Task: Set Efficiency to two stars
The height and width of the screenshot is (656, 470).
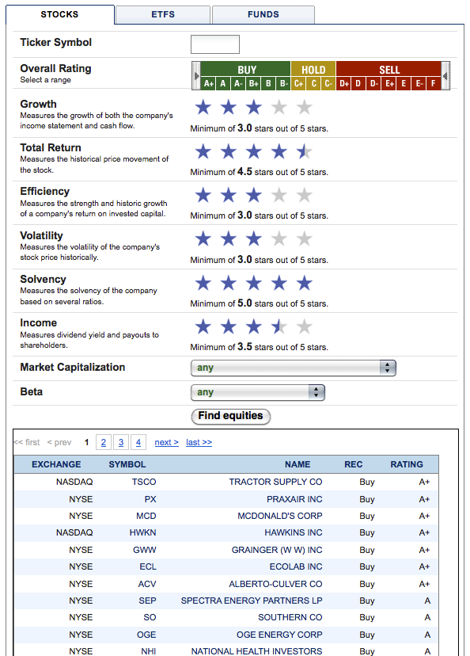Action: click(229, 196)
